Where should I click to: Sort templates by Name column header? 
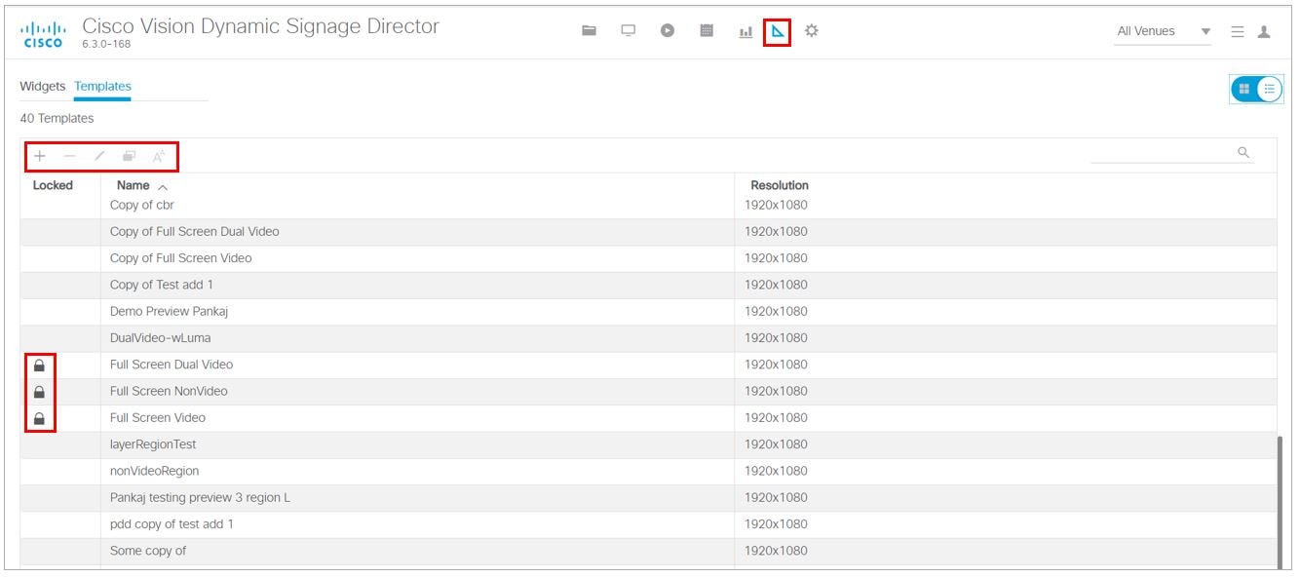click(134, 185)
